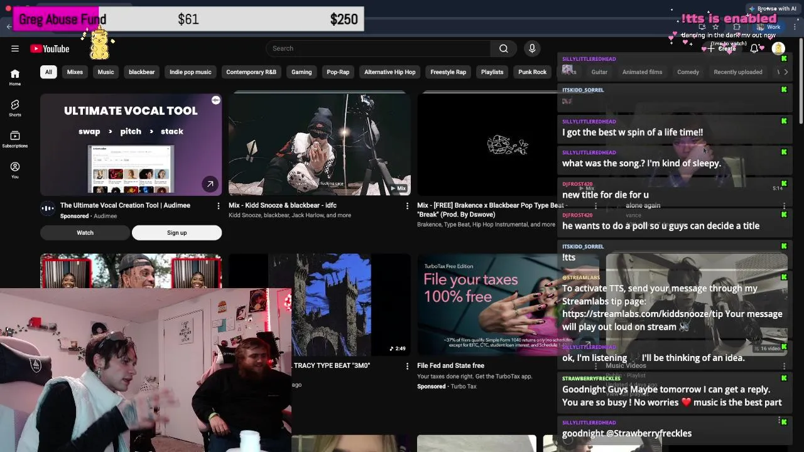Select the Gaming filter chip
Viewport: 804px width, 452px height.
[301, 72]
